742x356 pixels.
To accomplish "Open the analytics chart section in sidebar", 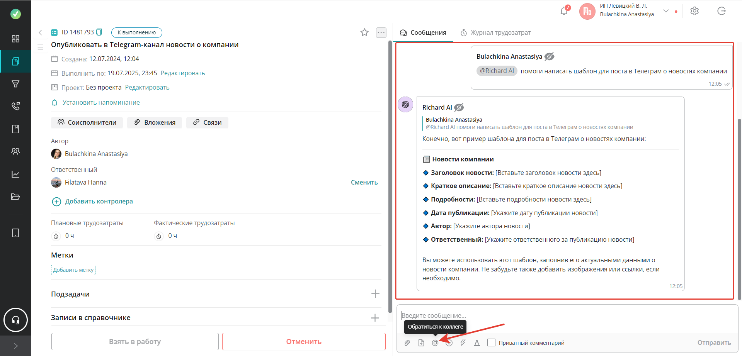I will point(15,174).
